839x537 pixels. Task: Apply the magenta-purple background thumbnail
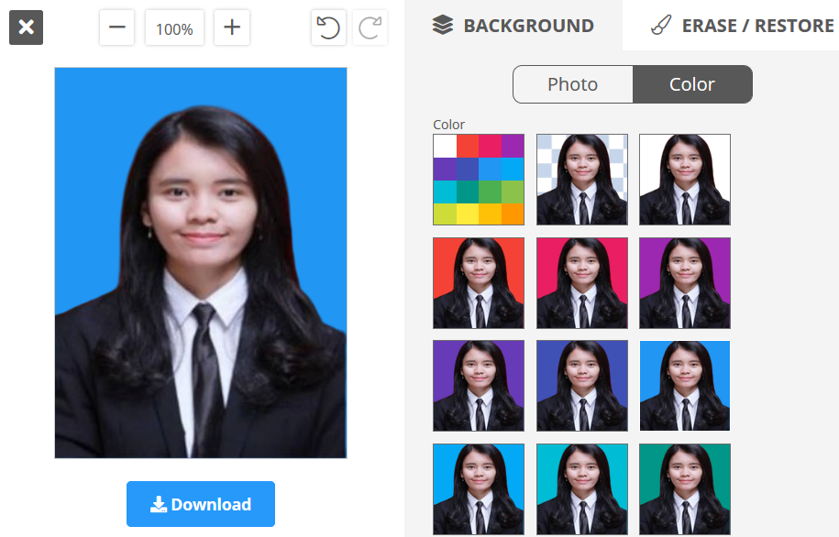[685, 283]
